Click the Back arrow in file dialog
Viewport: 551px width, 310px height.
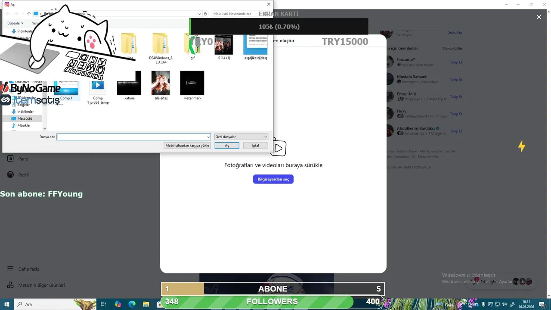pos(8,14)
